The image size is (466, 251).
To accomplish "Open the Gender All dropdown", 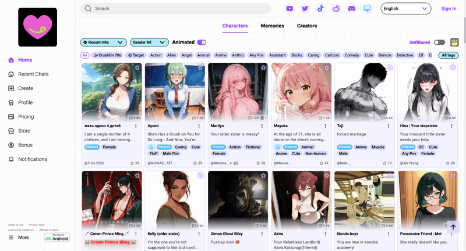I will pos(149,42).
